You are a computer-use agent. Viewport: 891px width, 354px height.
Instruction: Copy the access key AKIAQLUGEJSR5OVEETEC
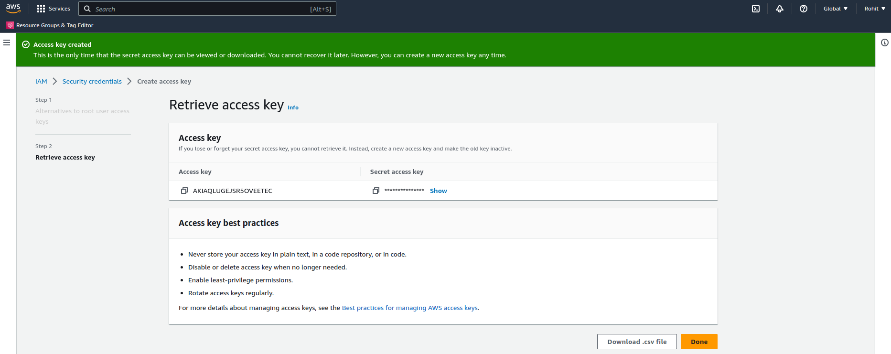coord(184,191)
